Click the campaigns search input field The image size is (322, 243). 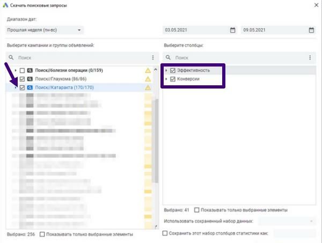[x=82, y=58]
